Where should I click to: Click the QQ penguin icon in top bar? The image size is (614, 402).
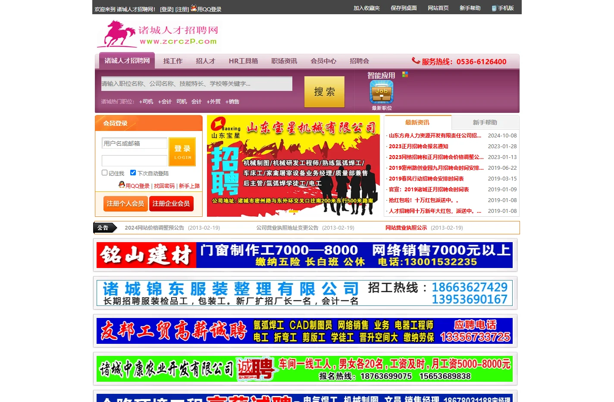coord(194,8)
